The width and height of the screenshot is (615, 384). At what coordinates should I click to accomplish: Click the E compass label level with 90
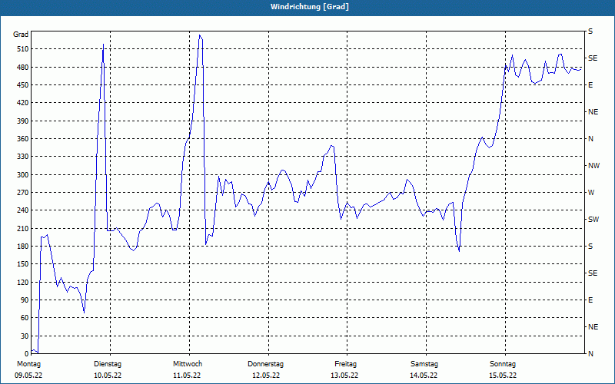tap(590, 300)
